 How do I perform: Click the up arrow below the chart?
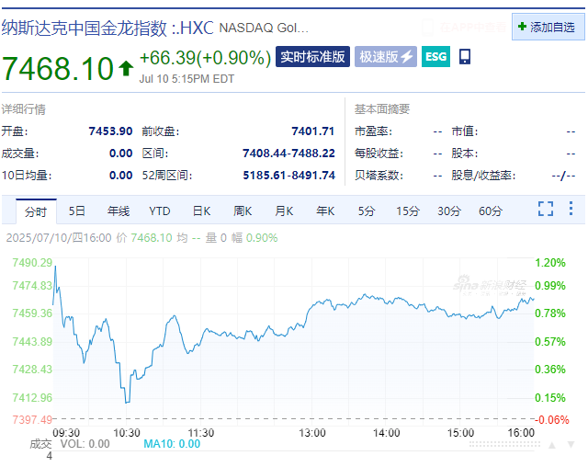click(x=550, y=444)
